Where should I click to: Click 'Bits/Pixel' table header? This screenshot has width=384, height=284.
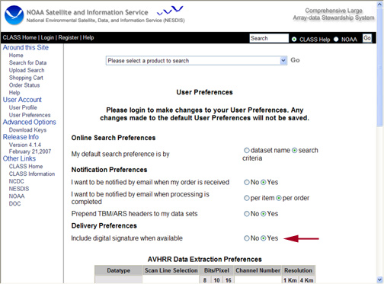[216, 270]
